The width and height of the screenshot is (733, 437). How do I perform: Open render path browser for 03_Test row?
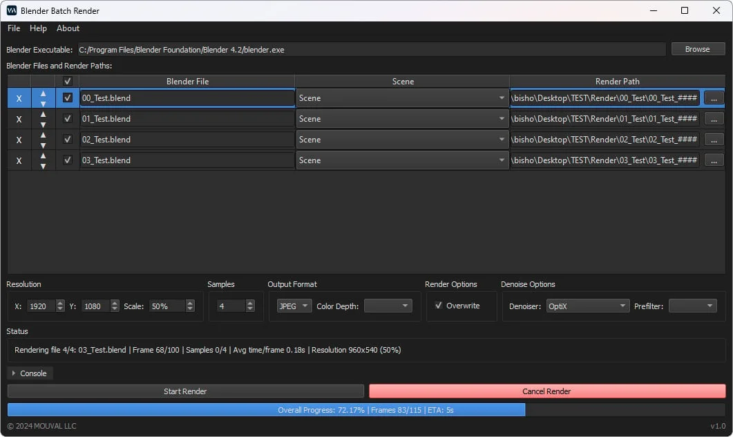(x=714, y=160)
